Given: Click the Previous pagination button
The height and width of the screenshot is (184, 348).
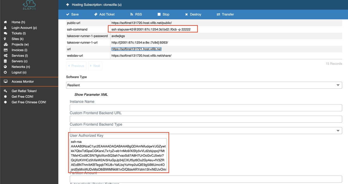Looking at the screenshot, I should (76, 66).
